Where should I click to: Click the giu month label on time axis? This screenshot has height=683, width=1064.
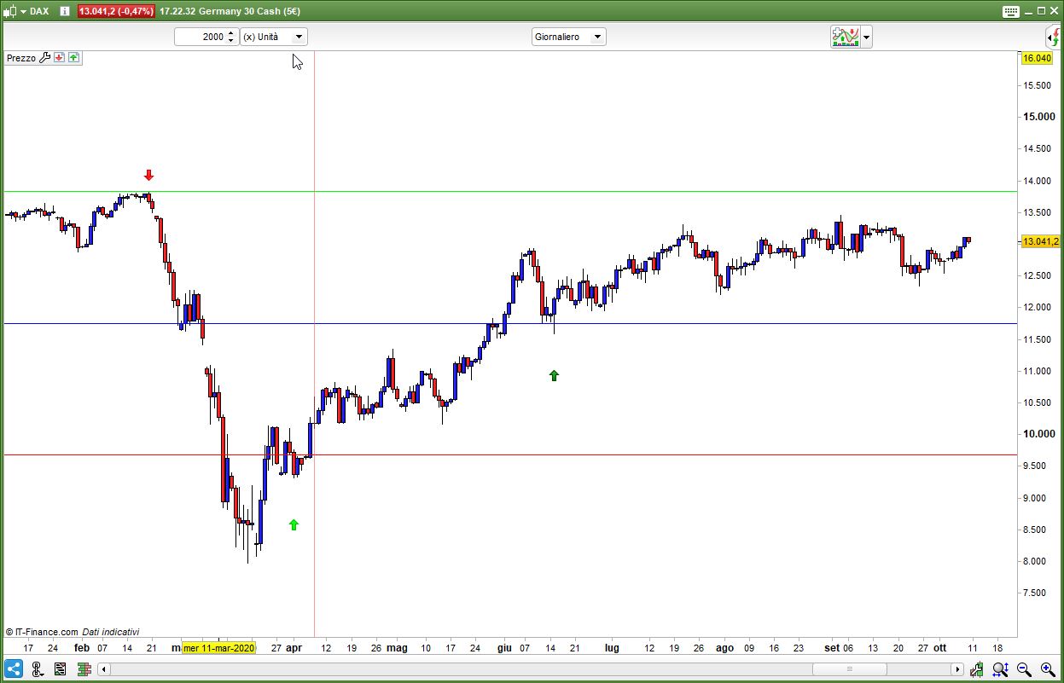pos(504,648)
